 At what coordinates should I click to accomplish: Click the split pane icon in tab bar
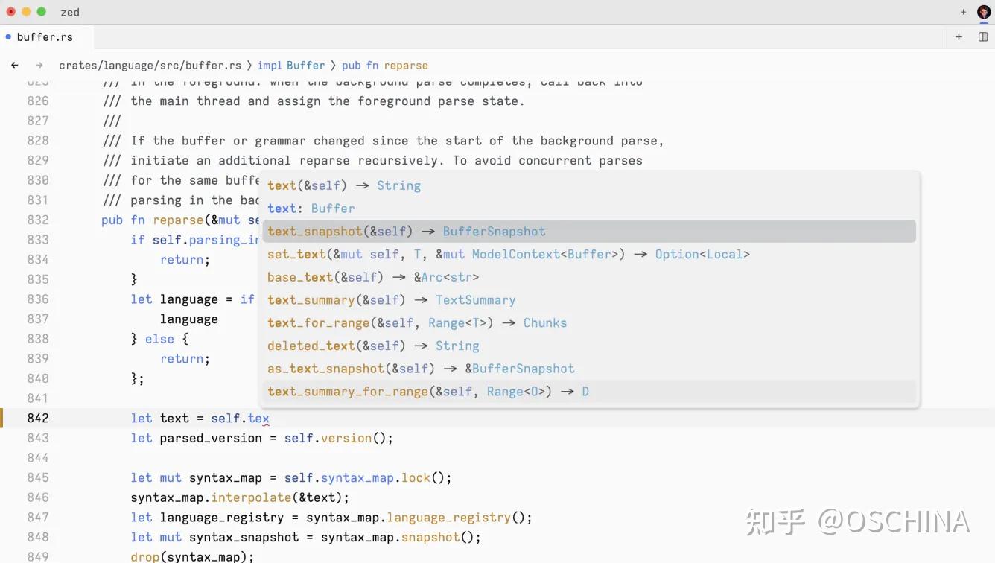pyautogui.click(x=983, y=36)
